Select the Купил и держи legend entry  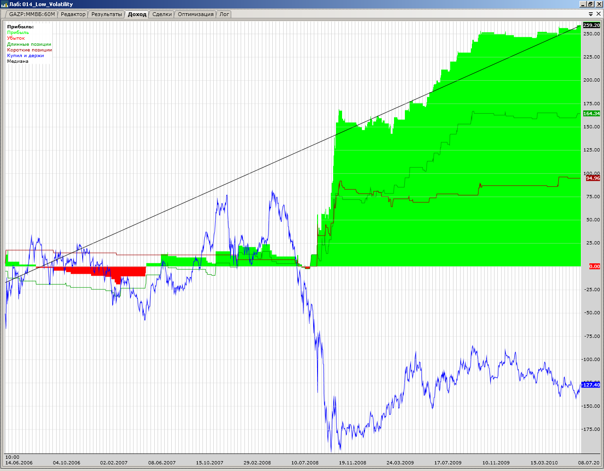pos(25,55)
